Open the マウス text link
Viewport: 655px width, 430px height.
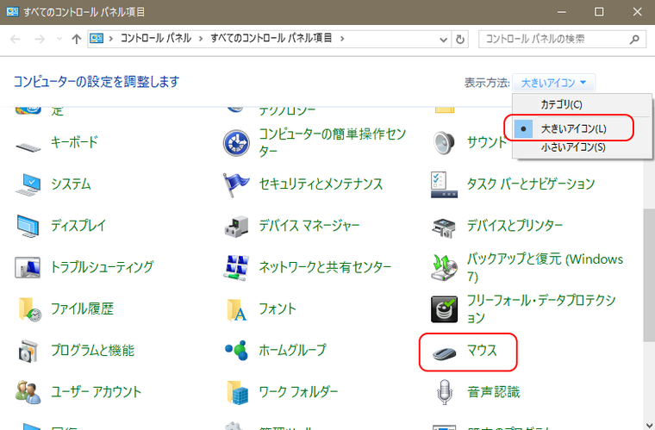click(482, 350)
